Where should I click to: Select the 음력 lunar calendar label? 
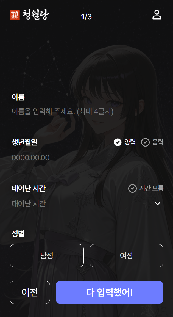158,142
